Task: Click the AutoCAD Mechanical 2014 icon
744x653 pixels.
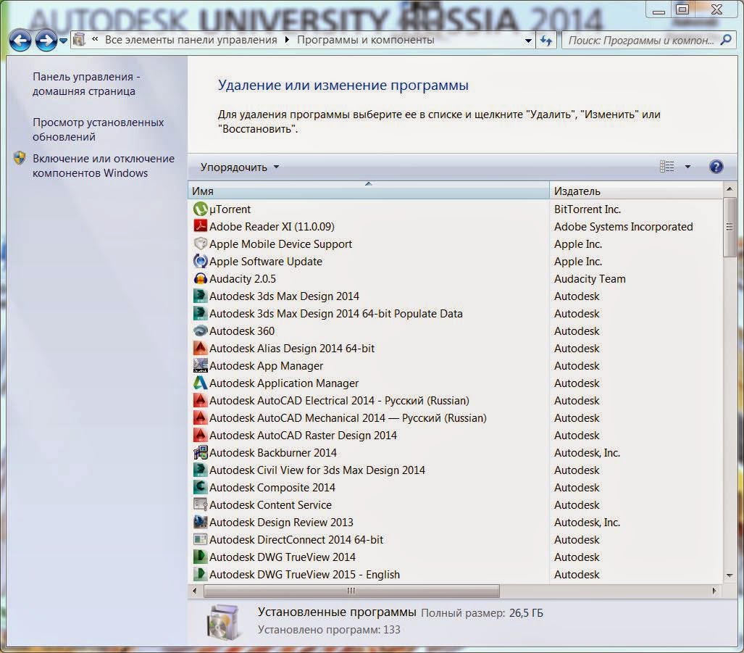Action: (x=200, y=417)
